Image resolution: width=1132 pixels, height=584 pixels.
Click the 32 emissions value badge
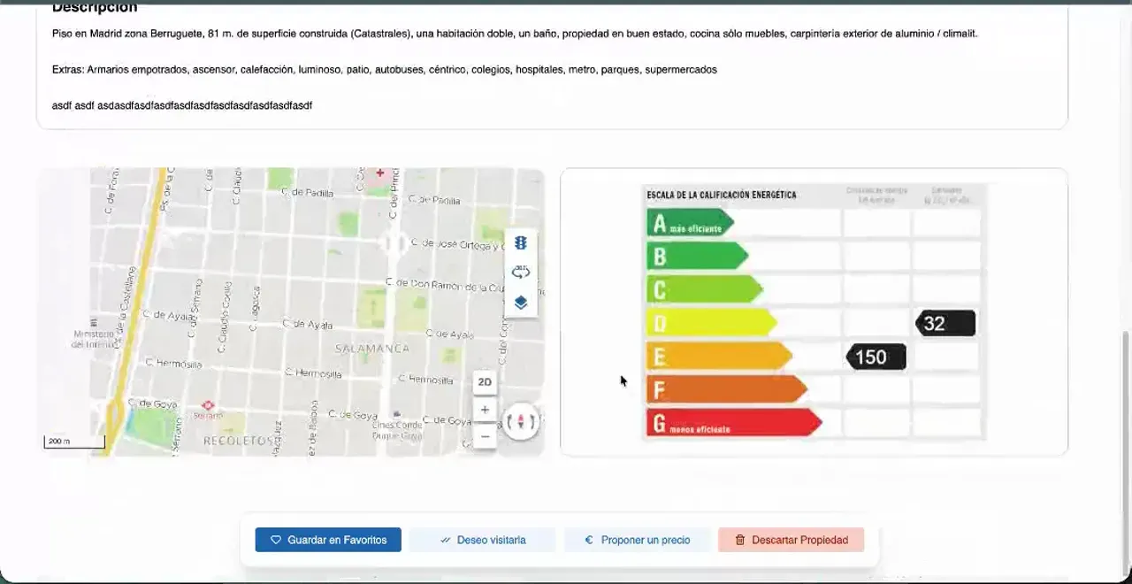coord(945,323)
